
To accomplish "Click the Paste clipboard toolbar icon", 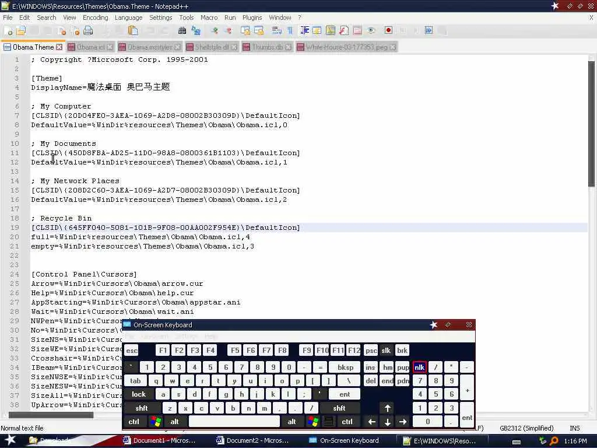I will tap(133, 31).
